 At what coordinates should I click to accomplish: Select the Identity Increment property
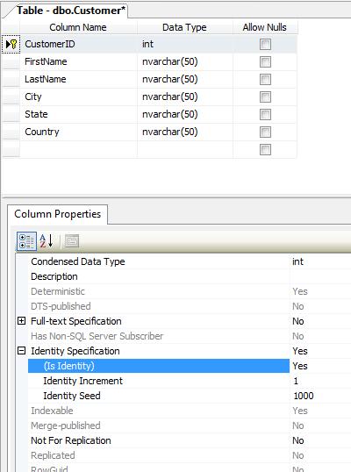coord(159,381)
